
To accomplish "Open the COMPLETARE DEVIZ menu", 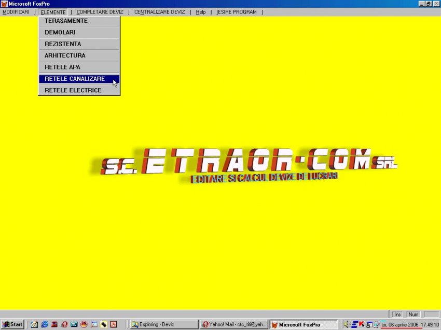I will coord(100,12).
